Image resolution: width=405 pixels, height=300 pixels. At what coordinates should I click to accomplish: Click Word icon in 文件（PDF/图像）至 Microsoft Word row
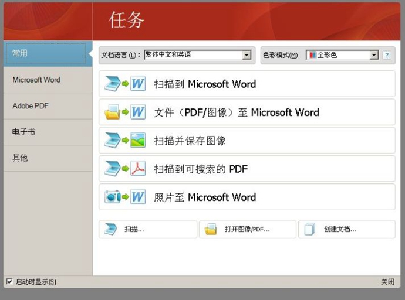(138, 112)
